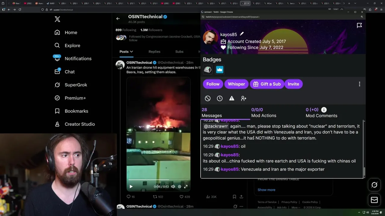Click the blue crown badge

tap(220, 70)
